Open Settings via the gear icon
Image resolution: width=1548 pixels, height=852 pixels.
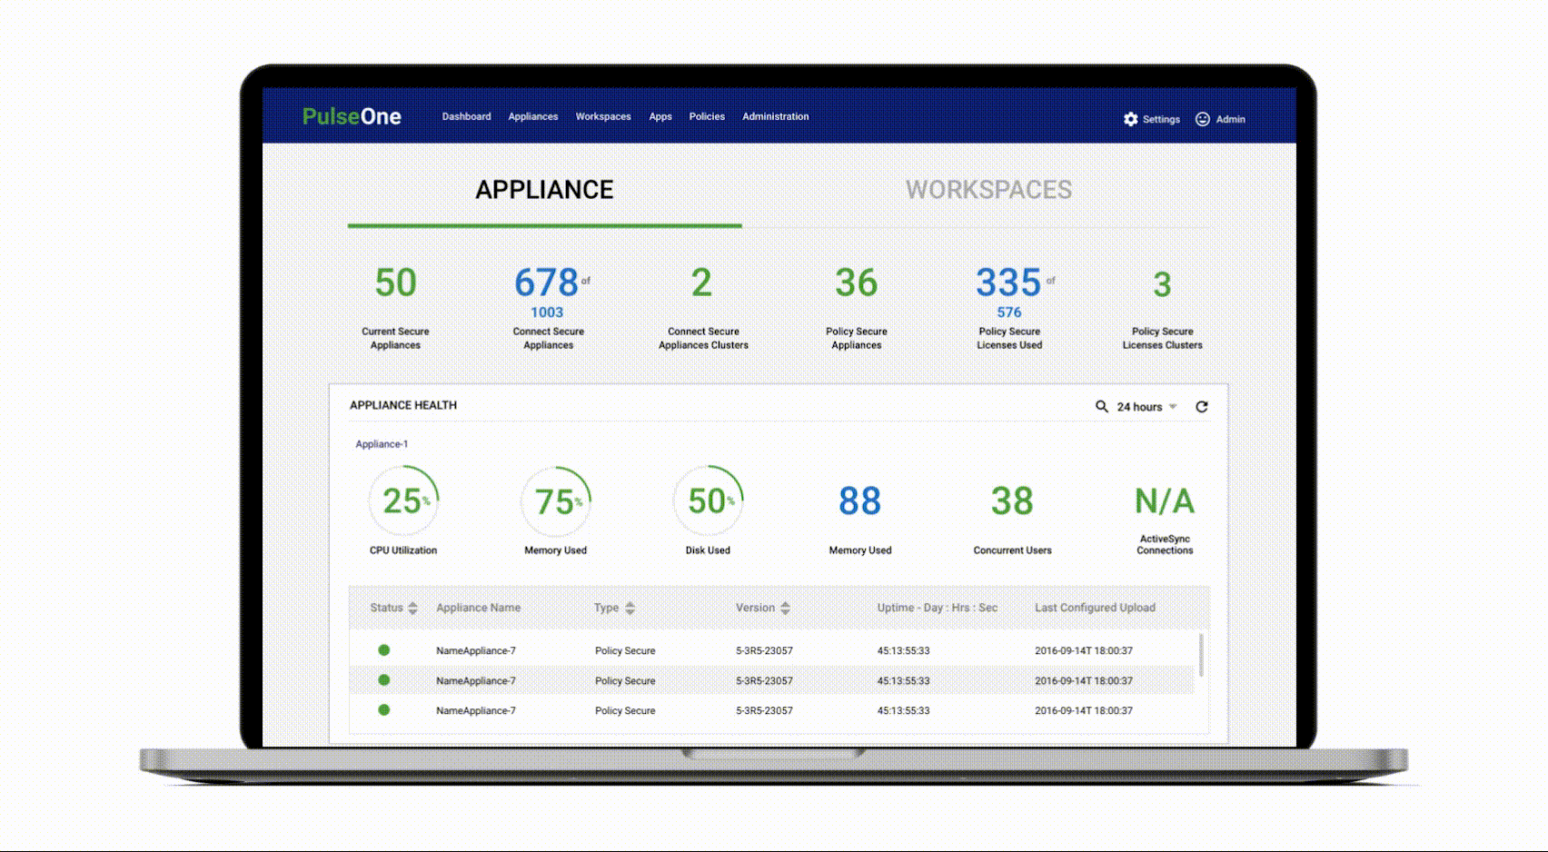[1130, 119]
